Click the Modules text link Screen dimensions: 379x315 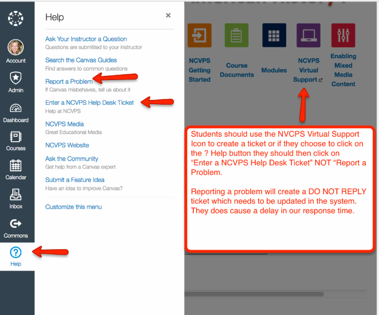pyautogui.click(x=274, y=70)
